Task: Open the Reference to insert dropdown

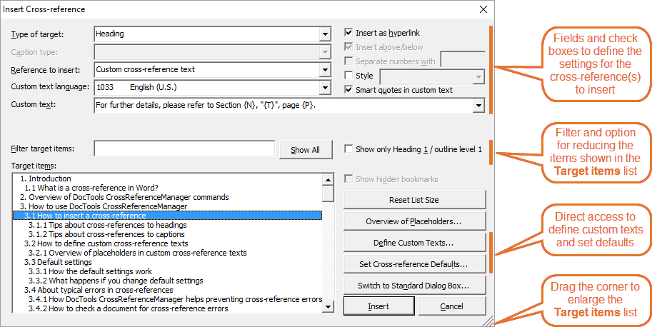Action: (325, 70)
